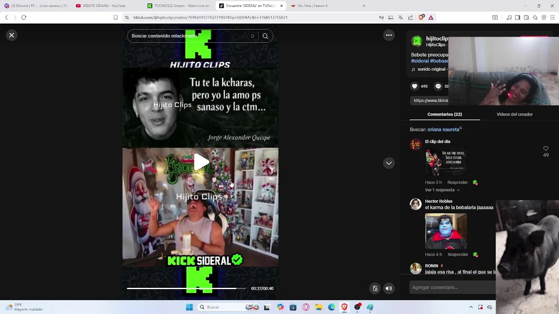Open the meme image in El clip del día comment
Image resolution: width=559 pixels, height=314 pixels.
tap(446, 162)
